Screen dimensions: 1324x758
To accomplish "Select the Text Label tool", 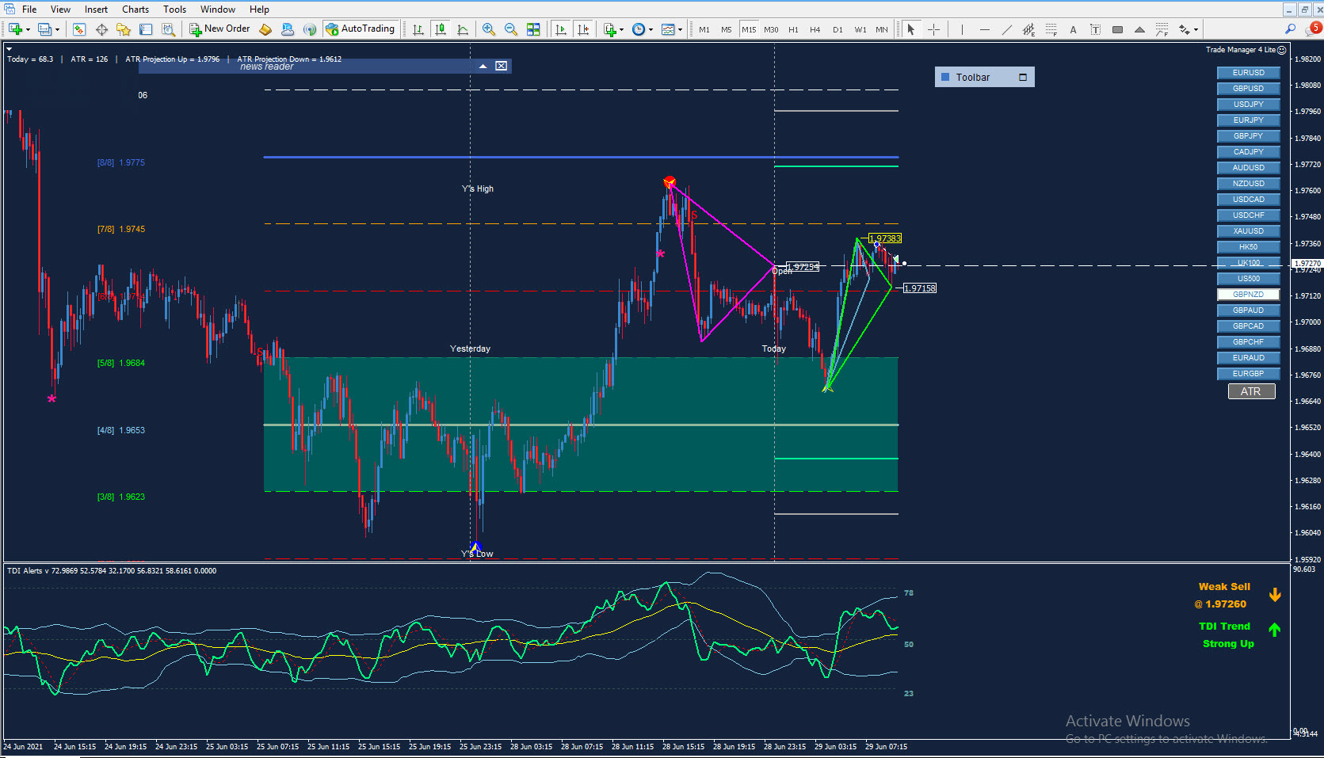I will 1095,29.
